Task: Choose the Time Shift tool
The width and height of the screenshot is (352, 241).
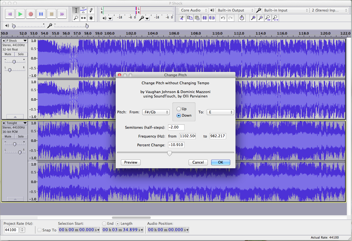Action: pyautogui.click(x=84, y=18)
